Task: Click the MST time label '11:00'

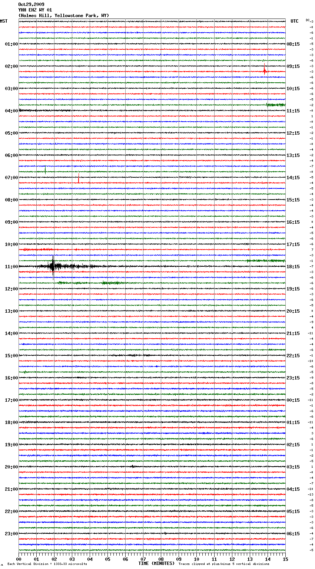Action: point(11,267)
